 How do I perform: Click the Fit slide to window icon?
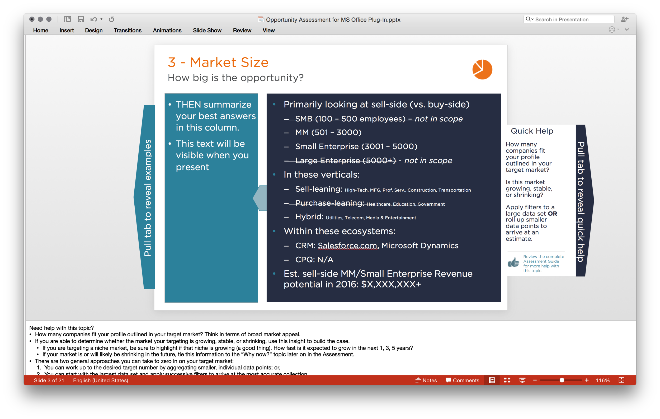[621, 380]
